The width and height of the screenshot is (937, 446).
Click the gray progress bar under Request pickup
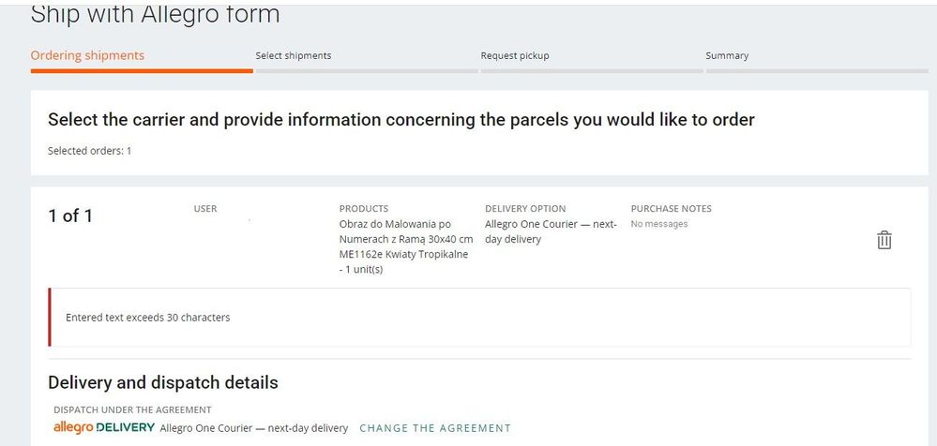[592, 71]
